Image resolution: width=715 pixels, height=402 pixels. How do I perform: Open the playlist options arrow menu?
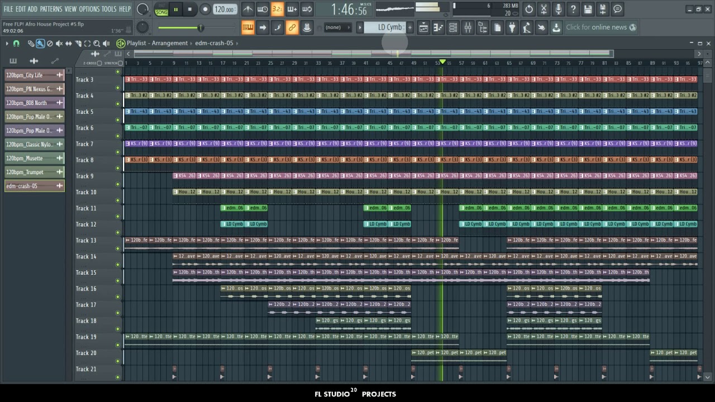[x=7, y=44]
